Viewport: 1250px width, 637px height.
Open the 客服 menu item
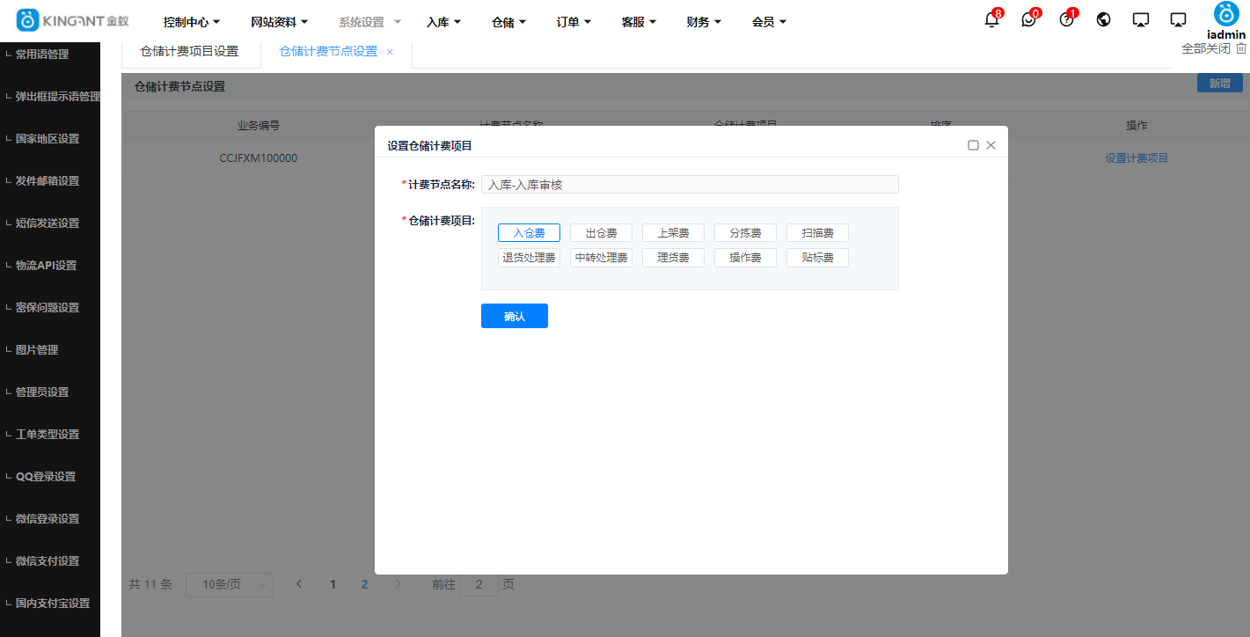tap(638, 21)
